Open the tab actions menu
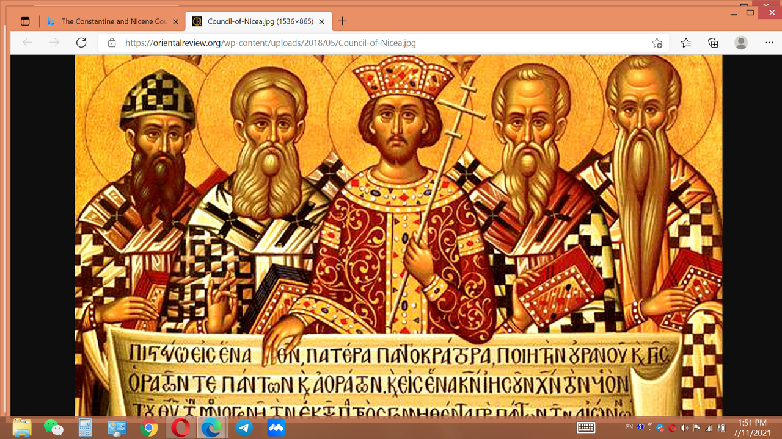782x439 pixels. pyautogui.click(x=25, y=21)
